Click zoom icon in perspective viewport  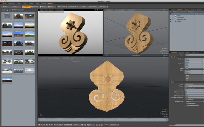pyautogui.click(x=165, y=58)
